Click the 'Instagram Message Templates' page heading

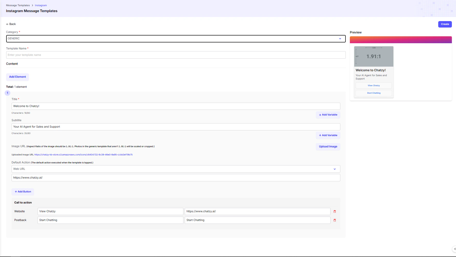tap(32, 11)
